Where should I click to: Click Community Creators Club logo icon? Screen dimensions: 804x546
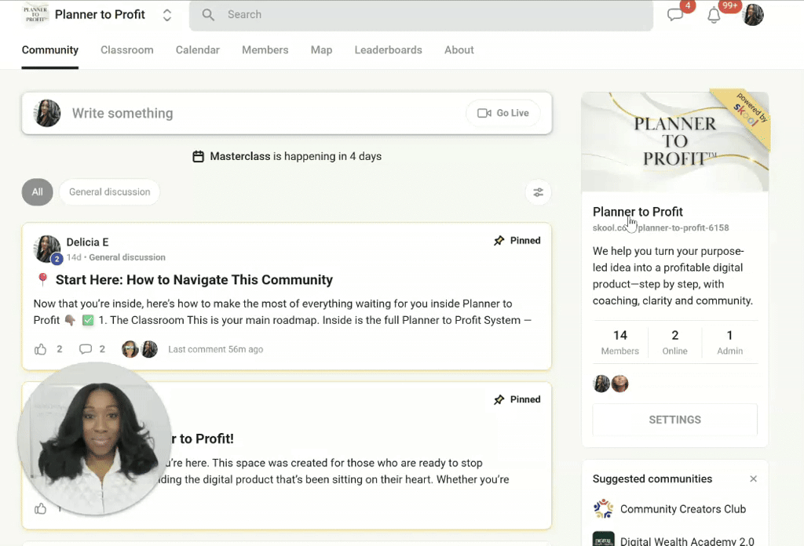[x=604, y=508]
